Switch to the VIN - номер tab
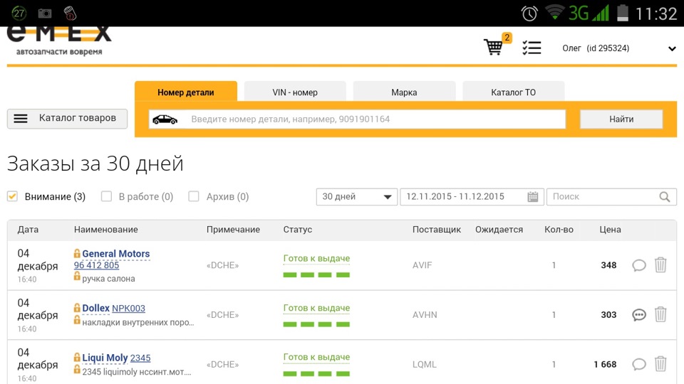 click(295, 92)
